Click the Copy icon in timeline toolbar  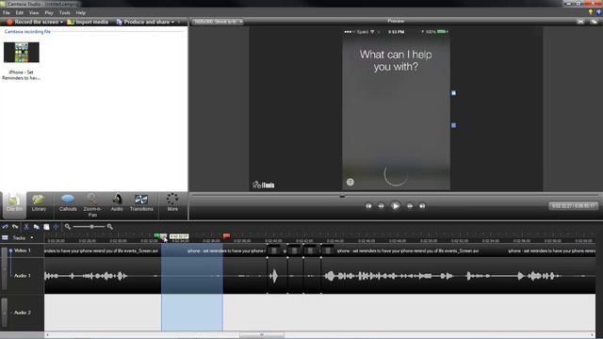pos(36,227)
